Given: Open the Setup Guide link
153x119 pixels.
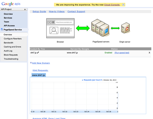Looking at the screenshot, I should (x=39, y=12).
